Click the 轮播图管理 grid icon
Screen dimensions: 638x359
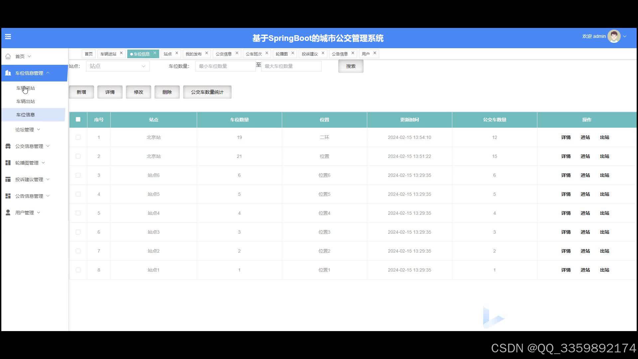coord(8,163)
